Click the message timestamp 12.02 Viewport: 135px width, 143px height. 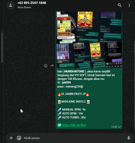click(114, 127)
